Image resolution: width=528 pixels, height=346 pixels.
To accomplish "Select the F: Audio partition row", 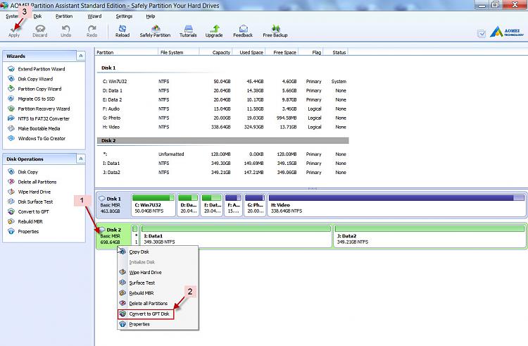I will click(223, 109).
